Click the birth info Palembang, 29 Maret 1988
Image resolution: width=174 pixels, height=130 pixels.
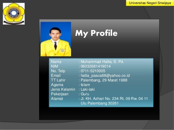tap(104, 80)
